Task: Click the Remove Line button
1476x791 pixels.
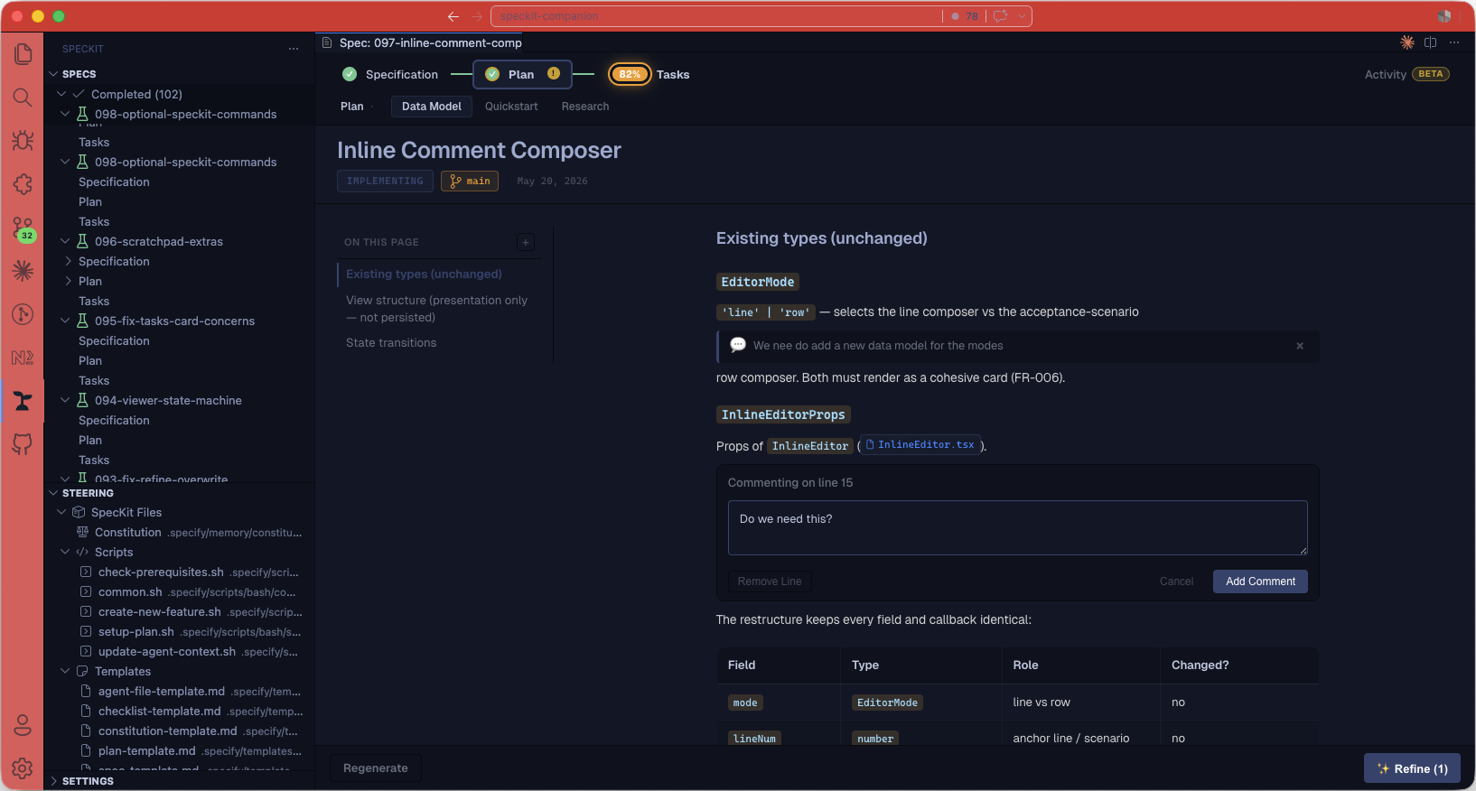Action: (770, 582)
